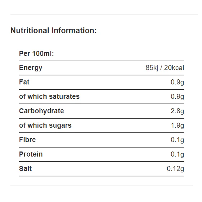202x202 pixels.
Task: Click the Fibre row label
Action: pyautogui.click(x=27, y=140)
